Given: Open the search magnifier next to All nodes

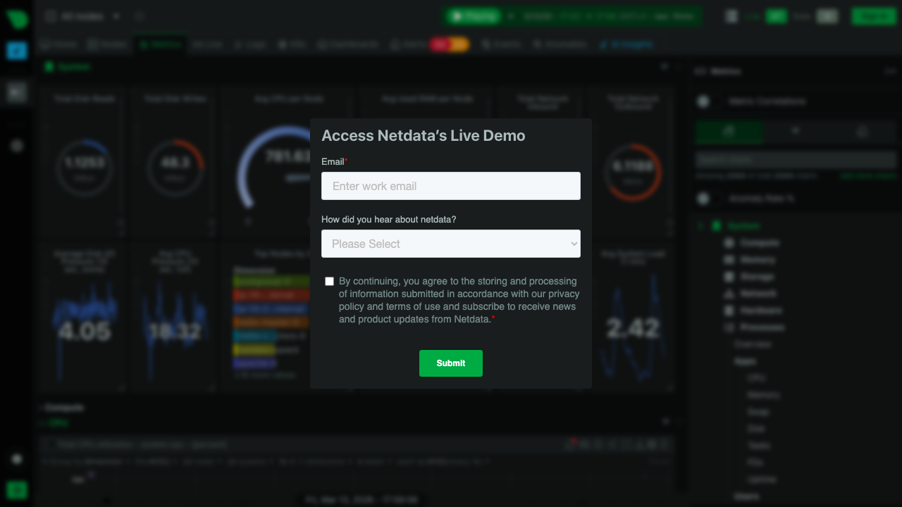Looking at the screenshot, I should click(x=139, y=15).
